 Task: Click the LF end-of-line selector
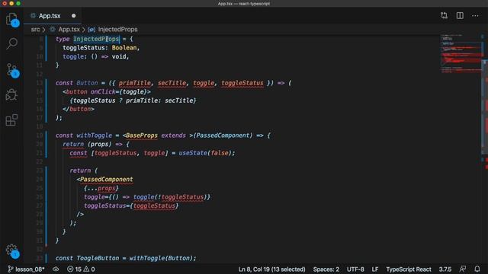click(x=374, y=269)
